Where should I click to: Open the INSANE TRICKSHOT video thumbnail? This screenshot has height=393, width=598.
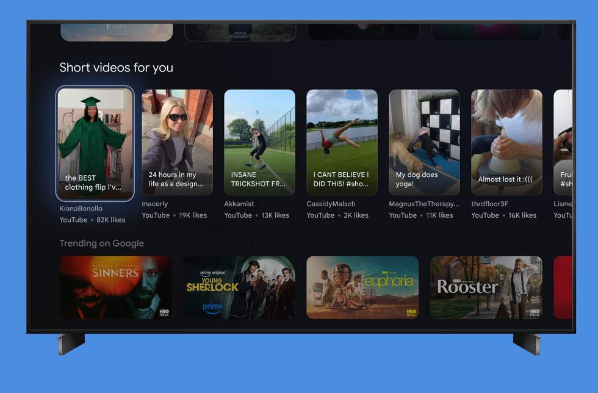[x=260, y=142]
